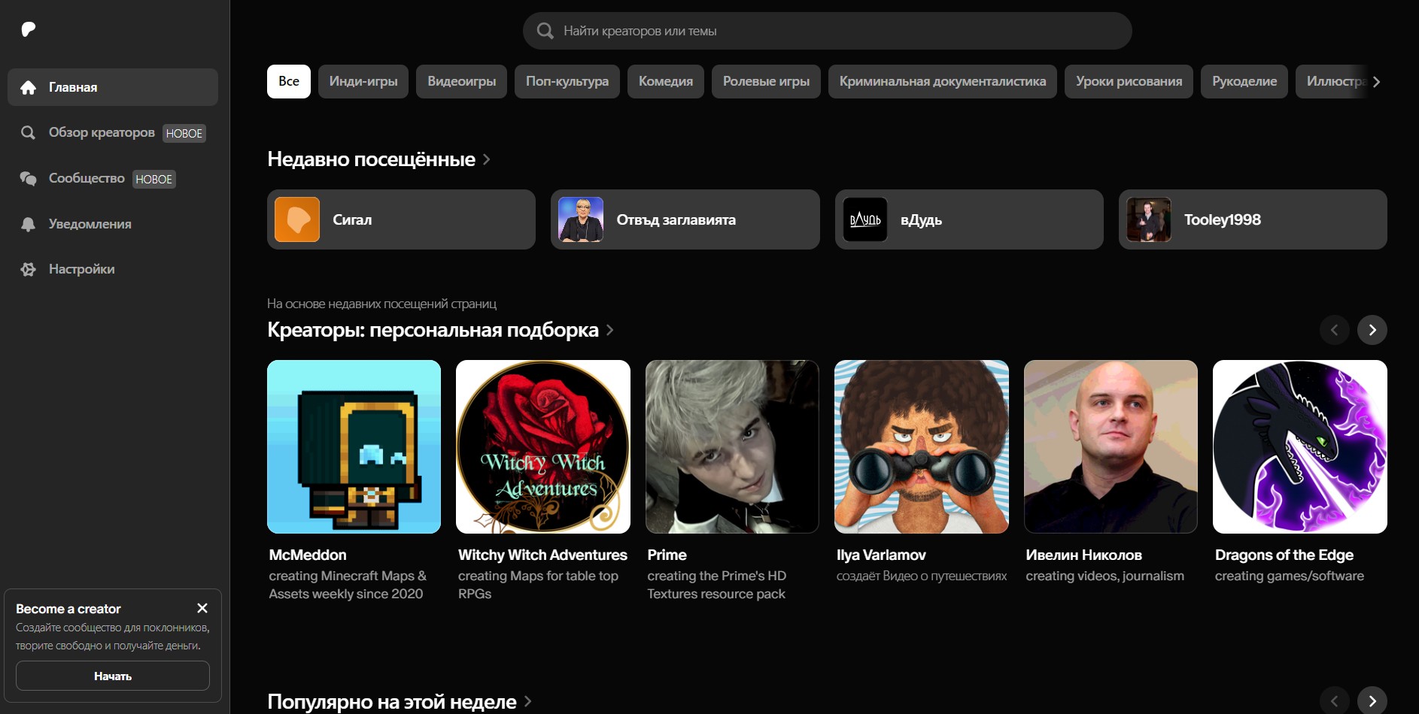
Task: Select the Видеоигры category chip
Action: [x=462, y=81]
